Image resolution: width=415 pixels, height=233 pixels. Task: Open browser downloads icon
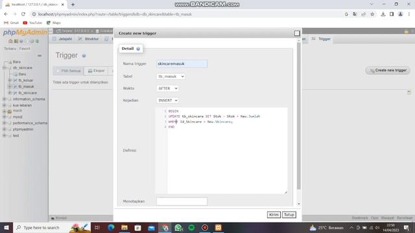[x=383, y=14]
